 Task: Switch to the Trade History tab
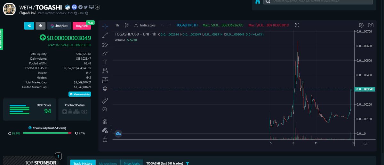coord(83,163)
